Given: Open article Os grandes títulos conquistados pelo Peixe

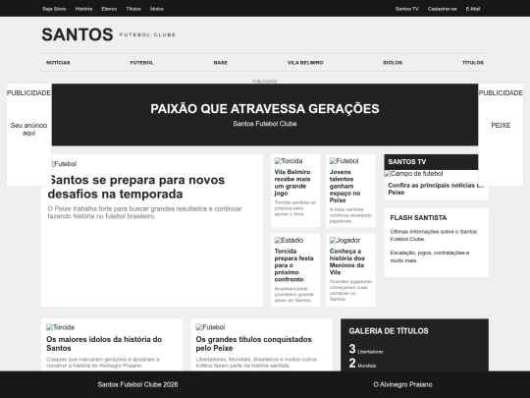Looking at the screenshot, I should [254, 344].
